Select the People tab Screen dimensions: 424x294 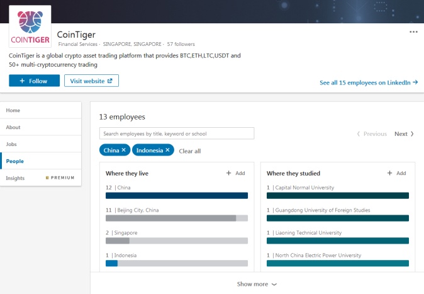coord(40,161)
